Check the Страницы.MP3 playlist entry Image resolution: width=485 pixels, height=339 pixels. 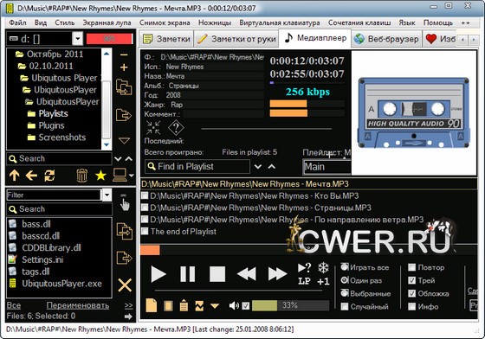click(145, 208)
